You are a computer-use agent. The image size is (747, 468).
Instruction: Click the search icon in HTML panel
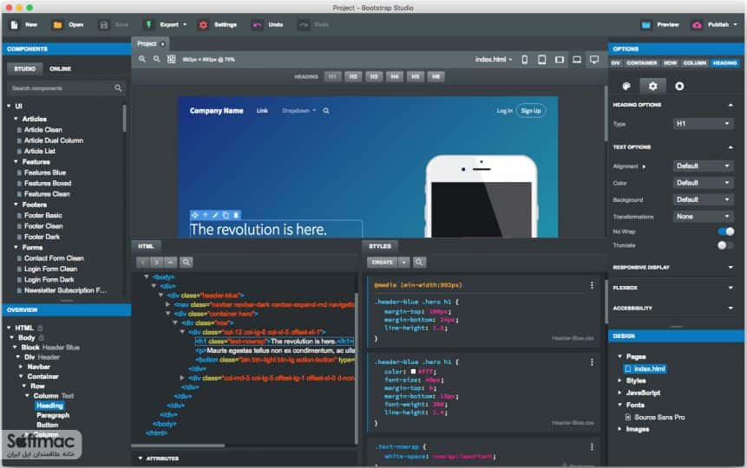click(187, 262)
